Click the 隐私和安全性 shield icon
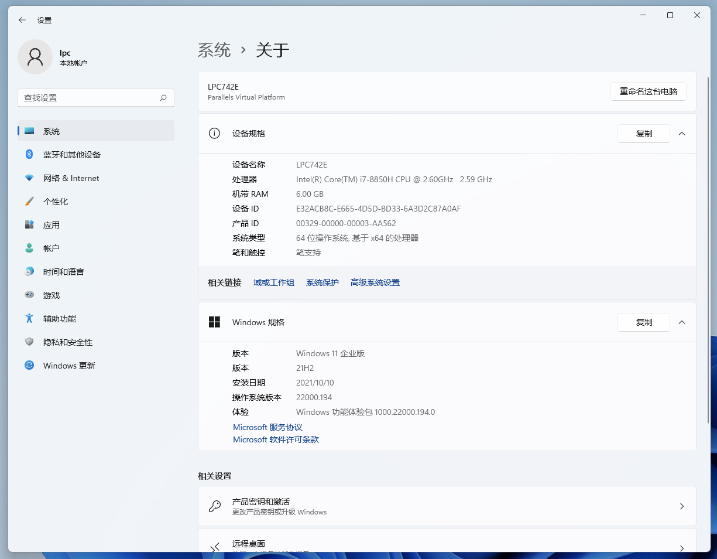Image resolution: width=717 pixels, height=559 pixels. pos(29,342)
